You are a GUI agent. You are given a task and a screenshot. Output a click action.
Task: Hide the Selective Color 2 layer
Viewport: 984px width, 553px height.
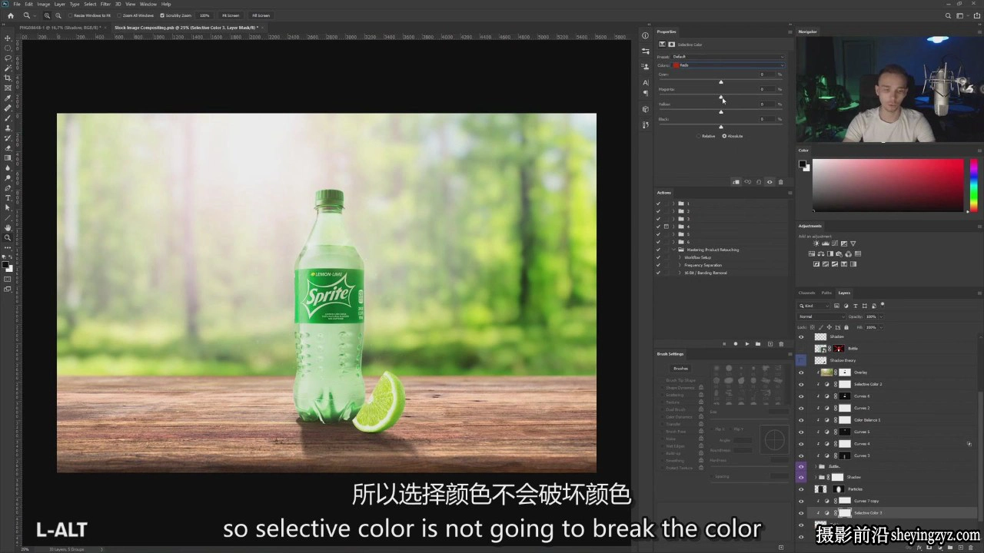801,384
